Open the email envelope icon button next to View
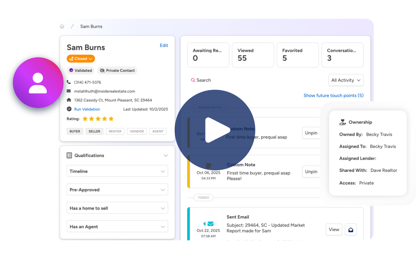Image resolution: width=416 pixels, height=259 pixels. click(x=351, y=230)
